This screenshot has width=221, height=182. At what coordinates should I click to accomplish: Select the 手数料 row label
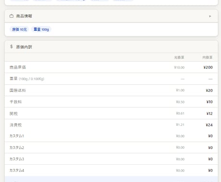point(15,102)
